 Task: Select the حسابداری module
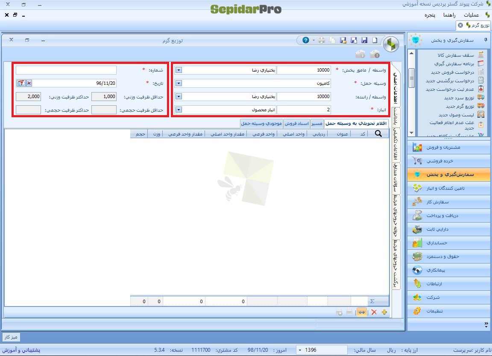[x=449, y=243]
